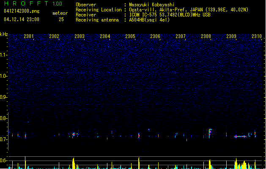The width and height of the screenshot is (266, 169).
Task: Click the small echo near 0.78 kHz by 2301
Action: click(28, 122)
